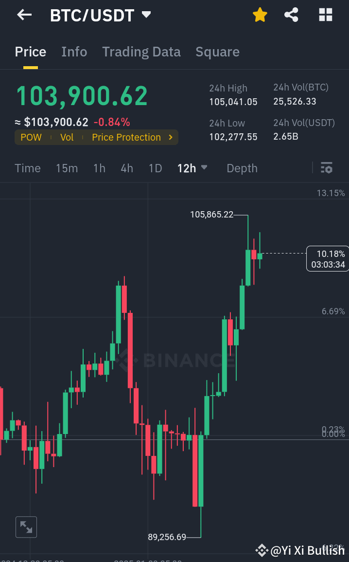Select the 1D timeframe

(x=155, y=168)
